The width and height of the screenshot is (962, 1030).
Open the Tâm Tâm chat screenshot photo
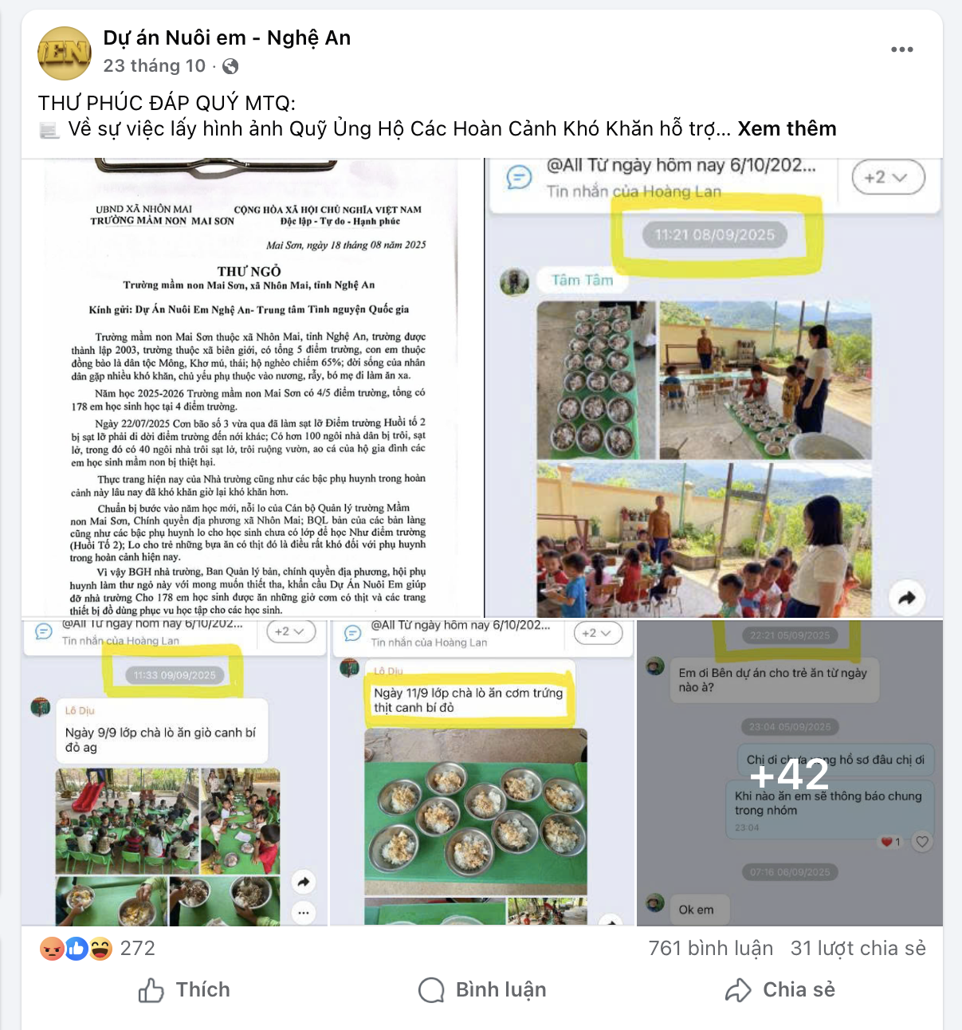[x=714, y=387]
